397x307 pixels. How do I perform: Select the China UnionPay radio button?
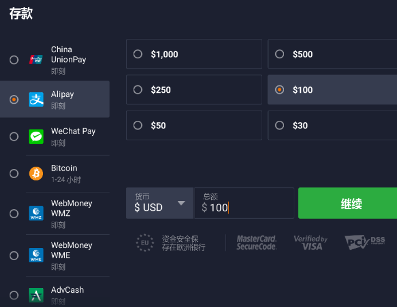[x=14, y=60]
